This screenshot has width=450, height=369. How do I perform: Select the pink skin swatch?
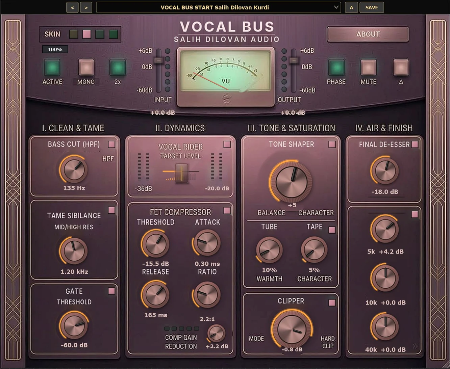(87, 34)
